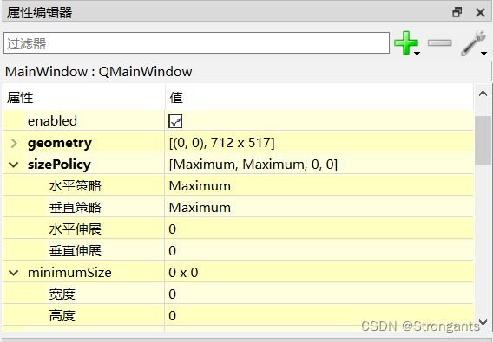This screenshot has width=493, height=342.
Task: Click the scroll up arrow
Action: click(483, 94)
